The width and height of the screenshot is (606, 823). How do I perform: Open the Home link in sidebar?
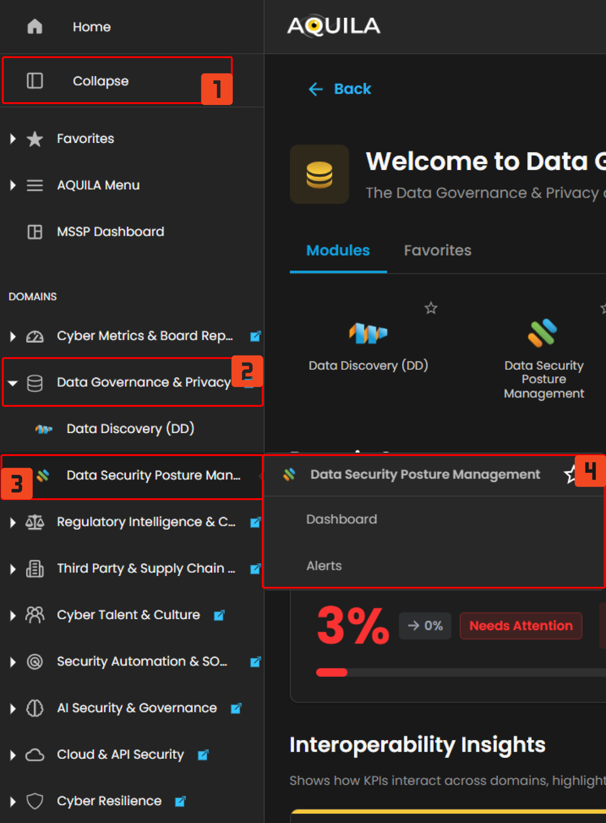pos(92,27)
